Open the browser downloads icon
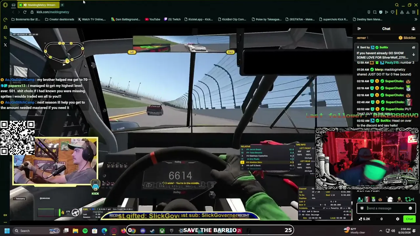Screen dimensions: 420x236 [408, 12]
